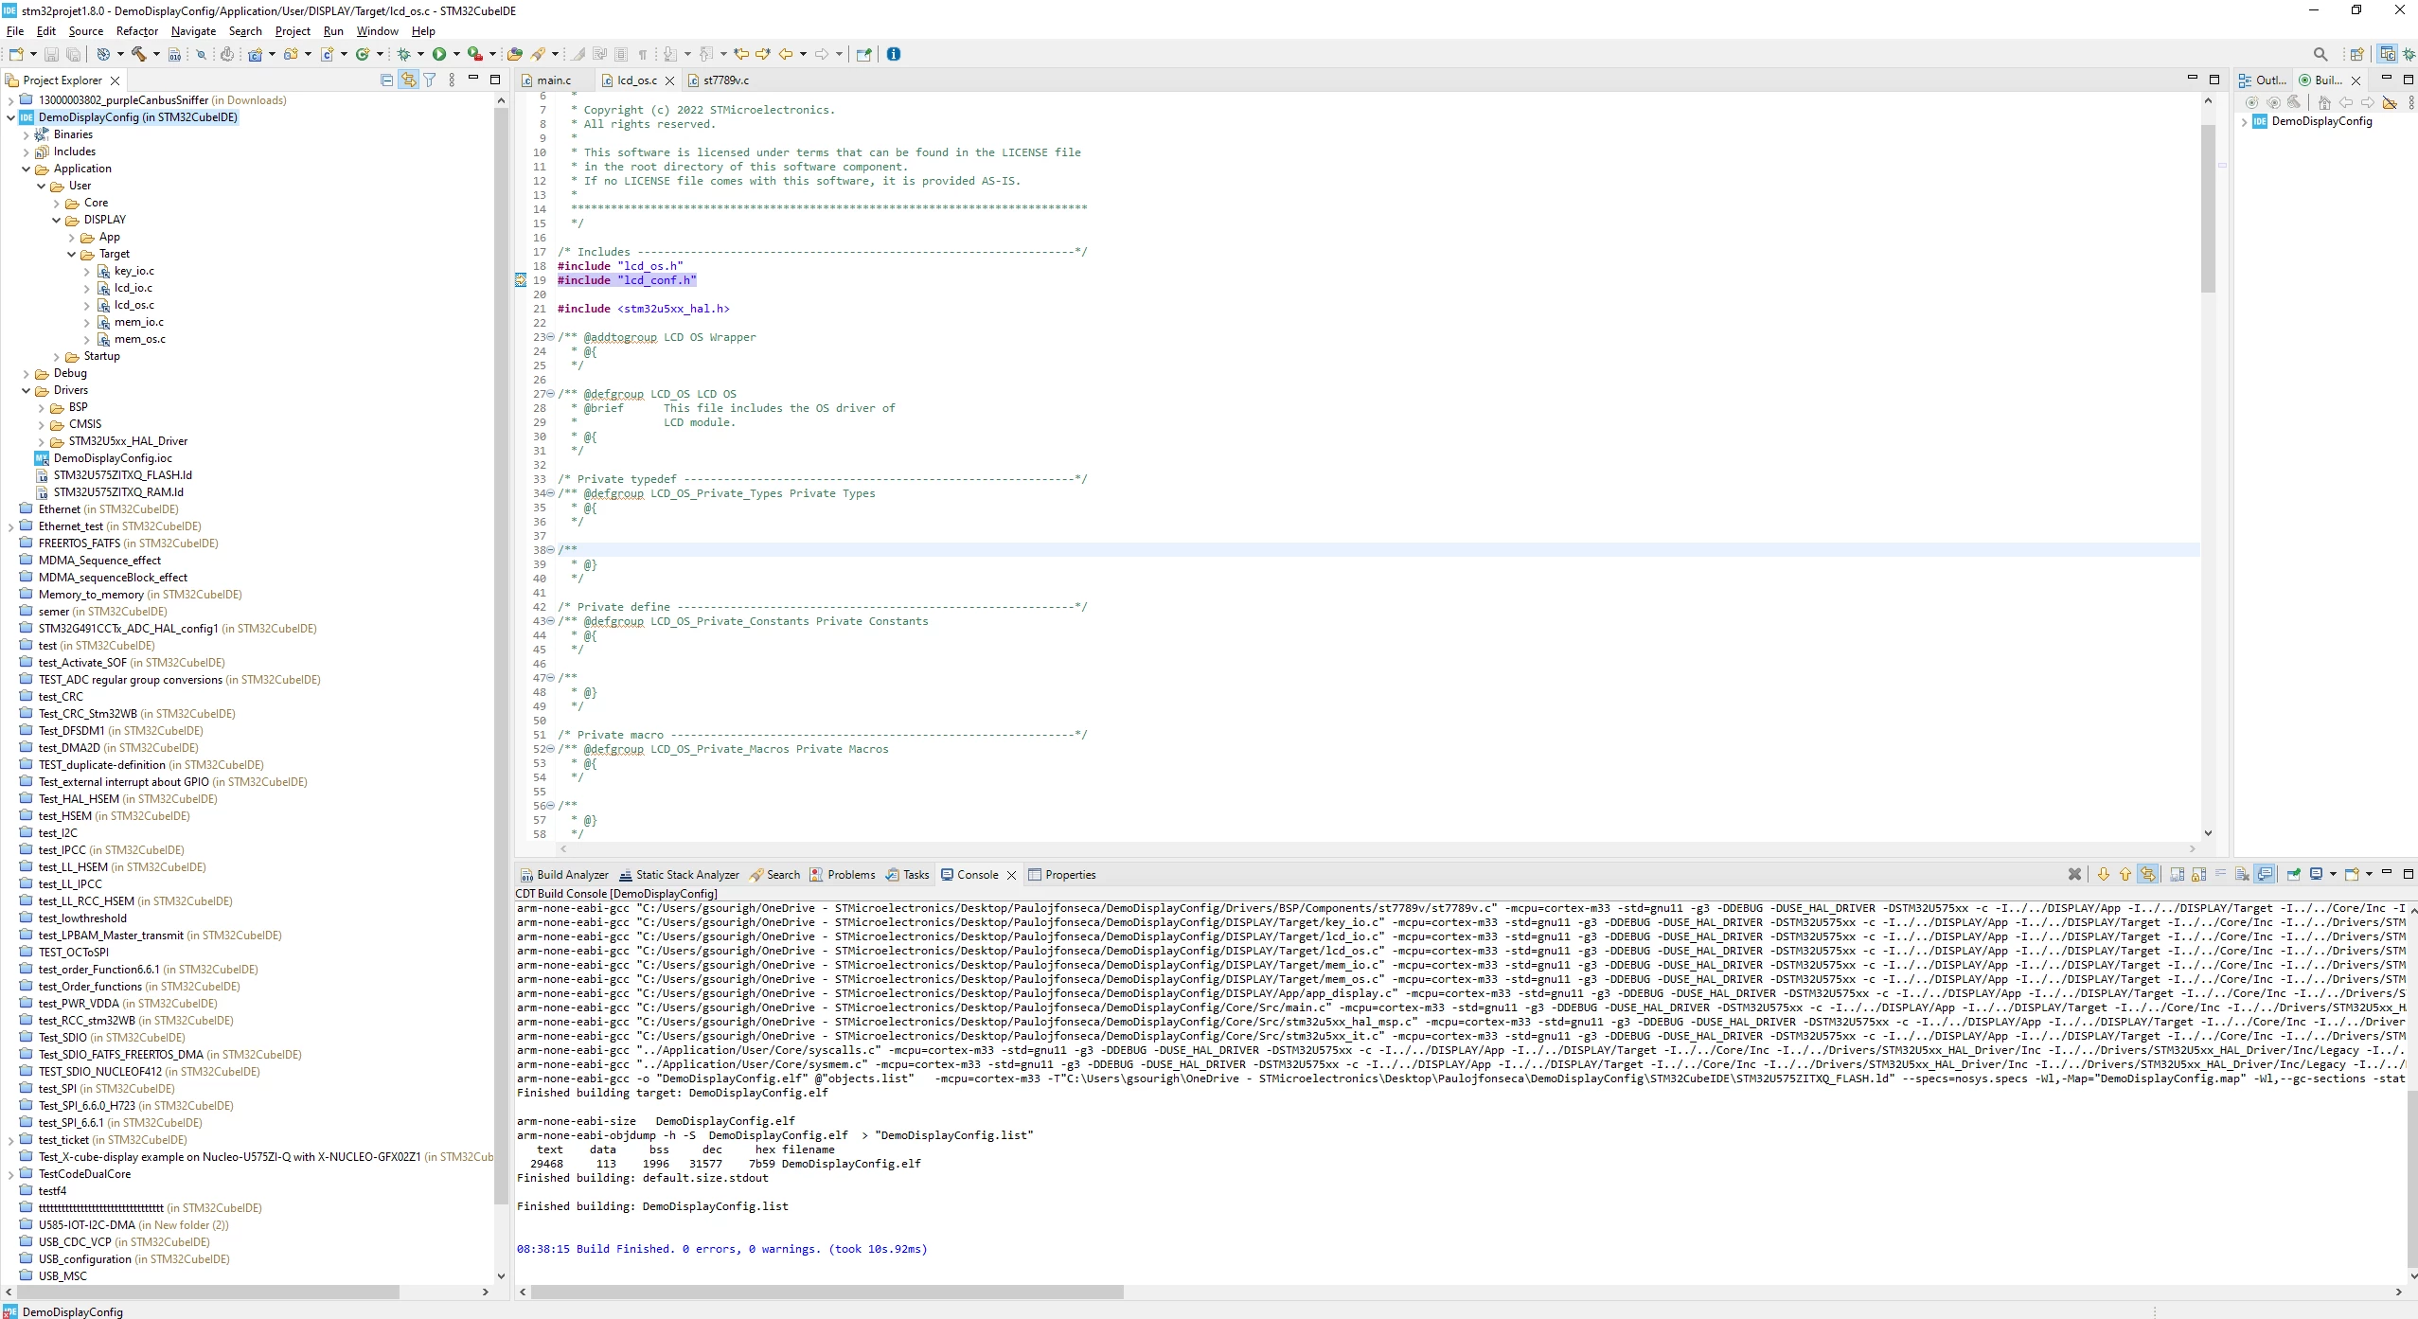Click the editor vertical scrollbar thumb
Screen dimensions: 2418x1319
(x=2208, y=208)
